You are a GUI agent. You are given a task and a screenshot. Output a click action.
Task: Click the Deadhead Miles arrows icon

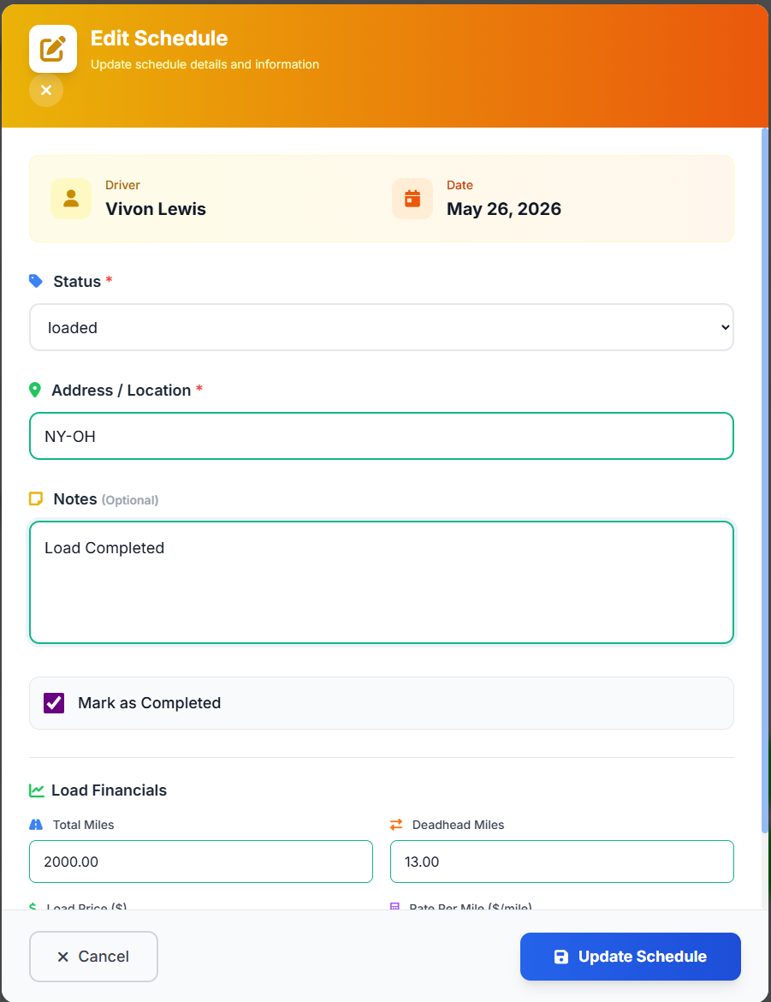pos(396,825)
